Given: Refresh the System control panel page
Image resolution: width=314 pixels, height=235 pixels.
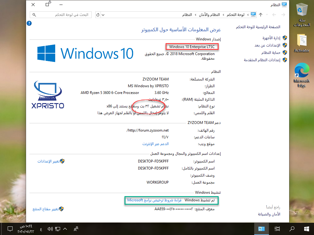Looking at the screenshot, I should (98, 15).
